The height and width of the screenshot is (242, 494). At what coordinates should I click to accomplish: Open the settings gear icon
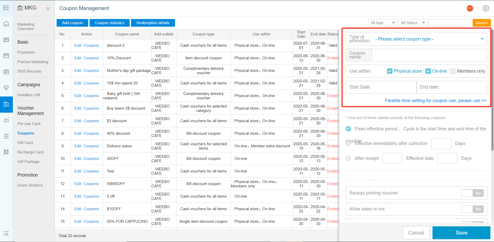486,8
